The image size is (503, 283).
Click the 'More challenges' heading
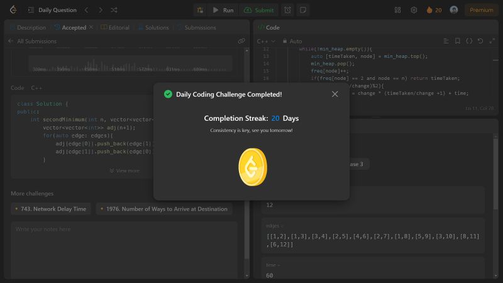[x=32, y=194]
